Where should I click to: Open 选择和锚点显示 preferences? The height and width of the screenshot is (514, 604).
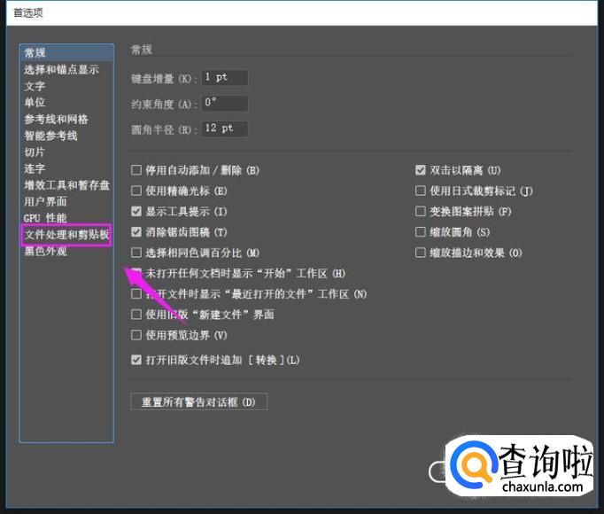click(x=61, y=69)
